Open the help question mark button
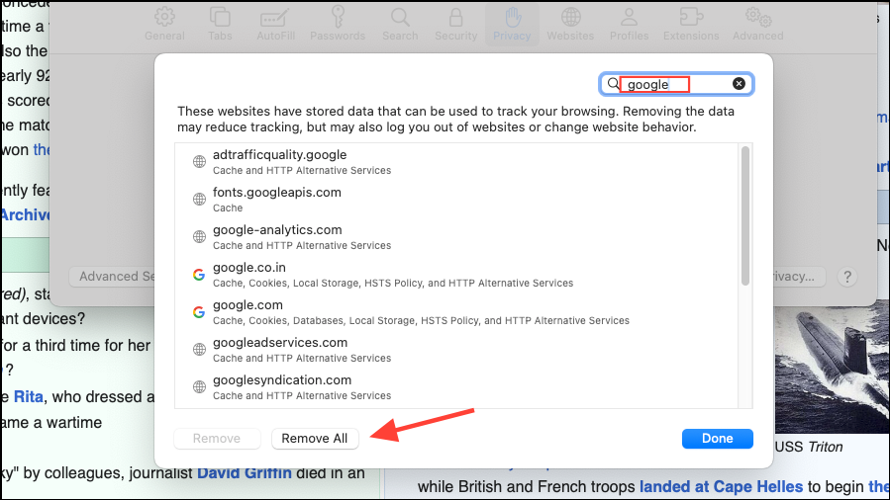890x500 pixels. [847, 277]
